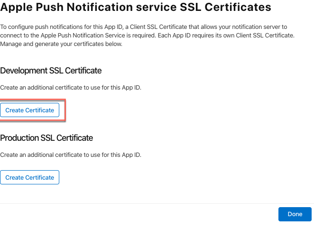Click the Done button
The image size is (314, 228).
(295, 214)
